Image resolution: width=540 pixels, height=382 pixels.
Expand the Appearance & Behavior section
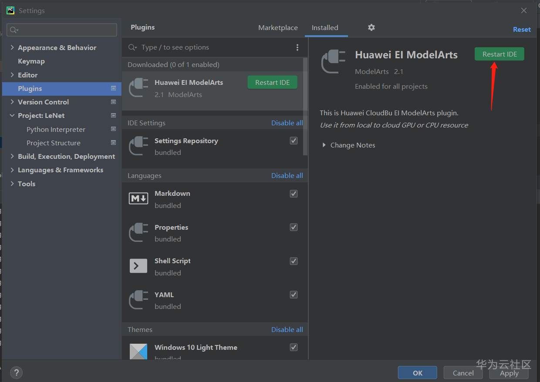[12, 47]
